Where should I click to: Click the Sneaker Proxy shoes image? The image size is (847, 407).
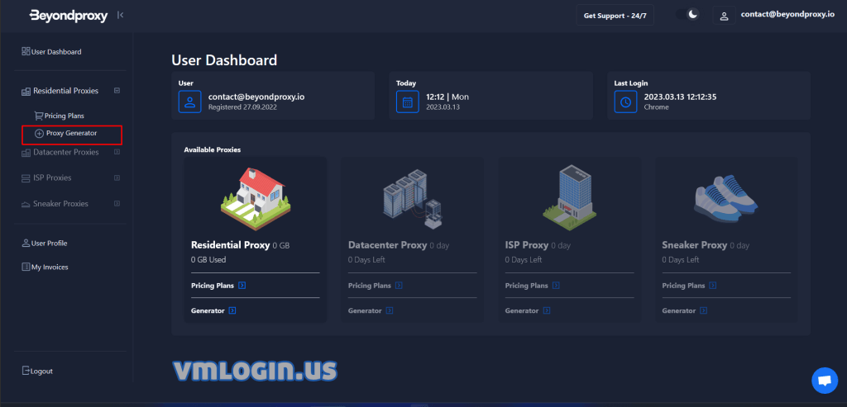coord(726,196)
